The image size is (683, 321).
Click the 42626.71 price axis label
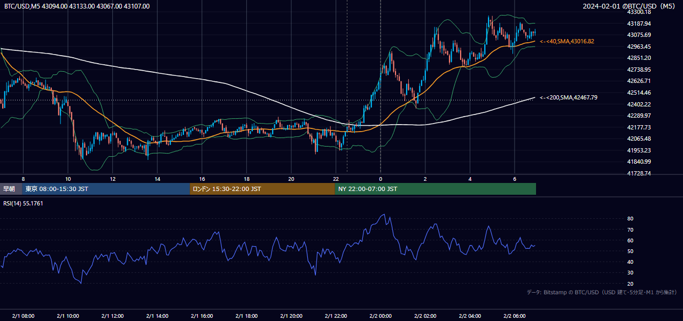639,81
